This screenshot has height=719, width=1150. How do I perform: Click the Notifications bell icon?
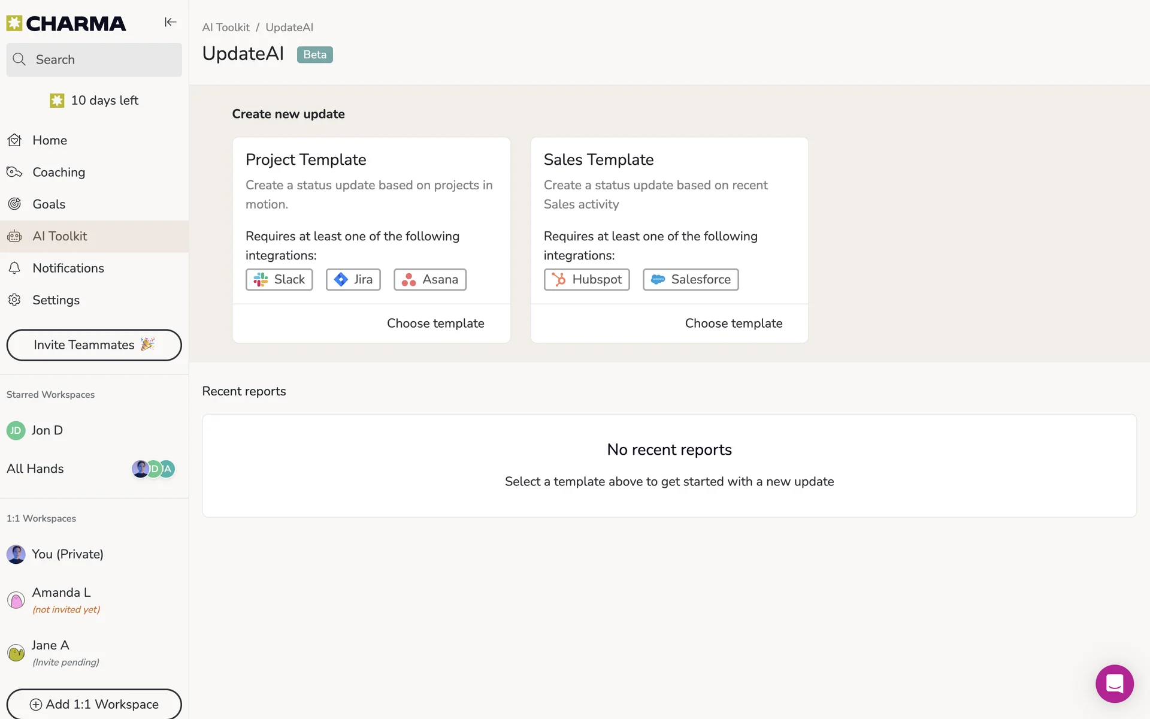(x=14, y=268)
